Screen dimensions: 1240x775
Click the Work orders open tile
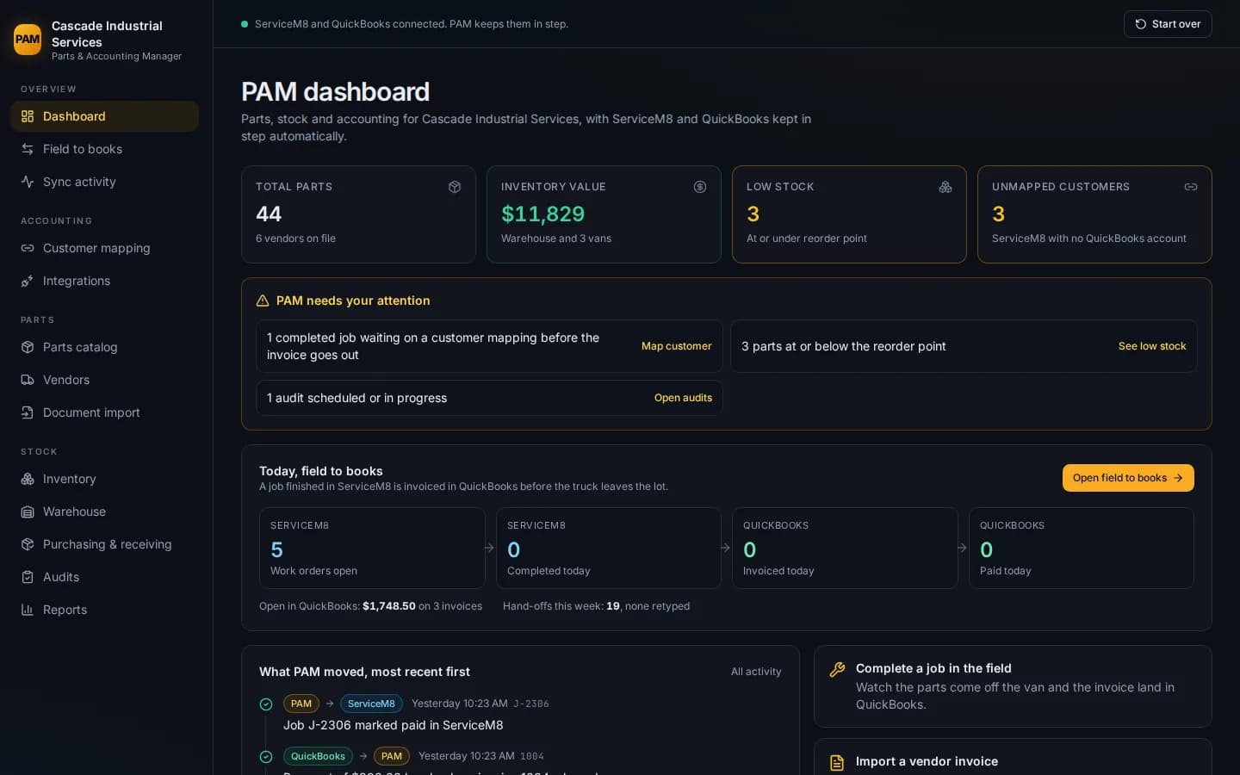(x=372, y=548)
